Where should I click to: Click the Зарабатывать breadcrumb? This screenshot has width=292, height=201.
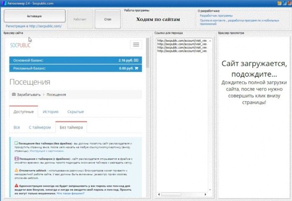click(x=28, y=95)
